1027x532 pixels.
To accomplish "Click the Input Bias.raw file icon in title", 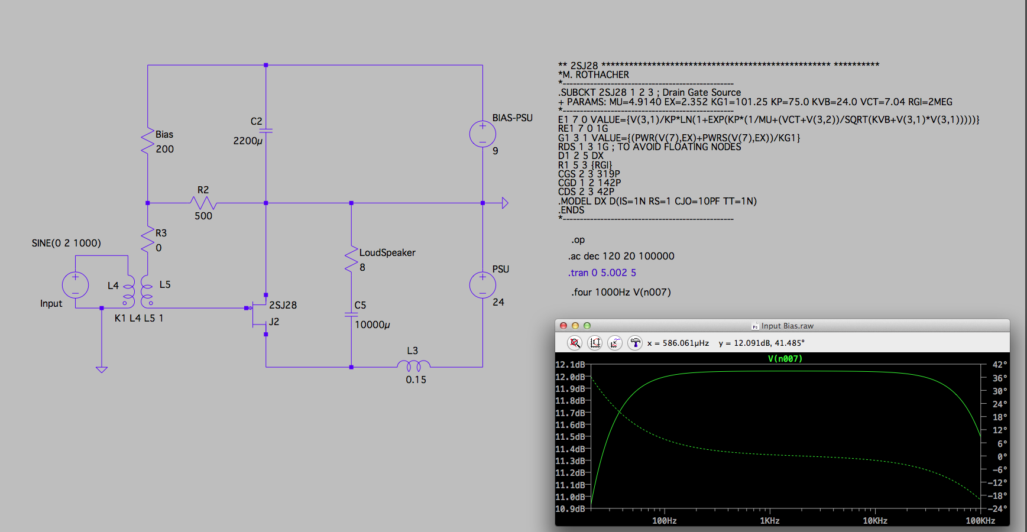I will pos(755,326).
